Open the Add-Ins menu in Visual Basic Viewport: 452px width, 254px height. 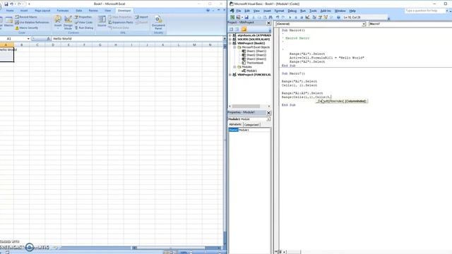pos(326,11)
